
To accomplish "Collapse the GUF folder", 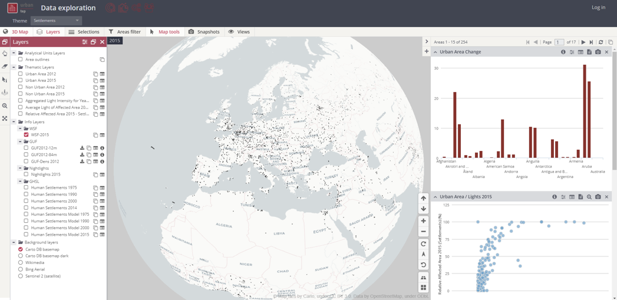I will point(19,141).
